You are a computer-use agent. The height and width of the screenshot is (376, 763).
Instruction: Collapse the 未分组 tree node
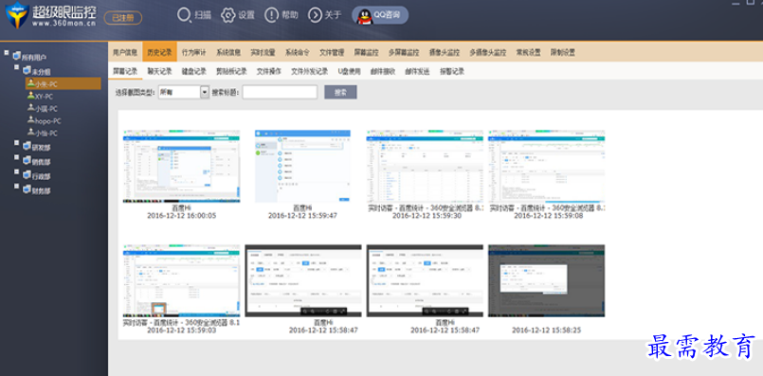17,67
